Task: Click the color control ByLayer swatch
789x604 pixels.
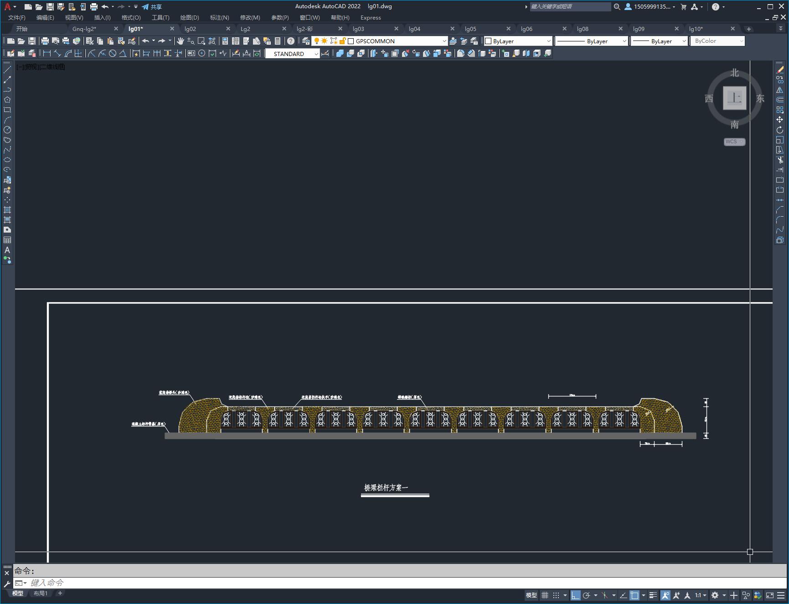Action: [x=488, y=41]
